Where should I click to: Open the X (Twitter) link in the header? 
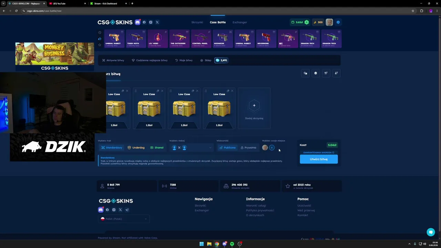pos(157,22)
